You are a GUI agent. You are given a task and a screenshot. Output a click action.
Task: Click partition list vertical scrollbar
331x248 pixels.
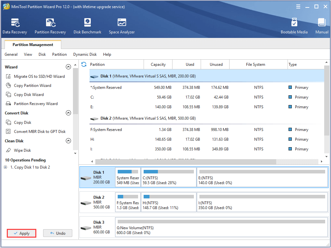click(x=326, y=100)
